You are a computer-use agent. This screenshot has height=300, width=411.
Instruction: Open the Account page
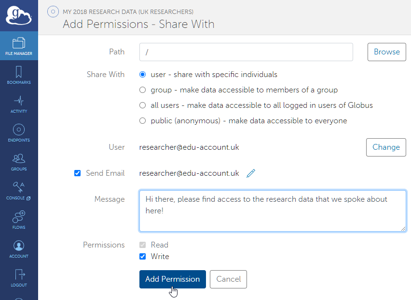(x=19, y=249)
